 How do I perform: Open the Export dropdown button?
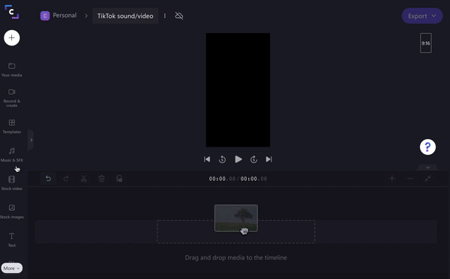point(421,16)
